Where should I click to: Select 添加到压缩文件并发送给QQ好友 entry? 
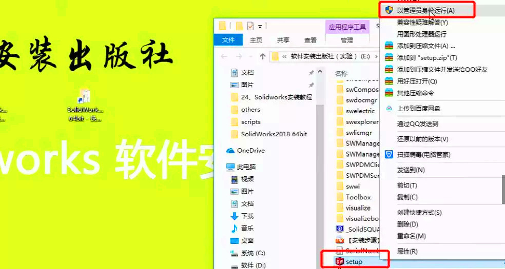click(x=442, y=69)
